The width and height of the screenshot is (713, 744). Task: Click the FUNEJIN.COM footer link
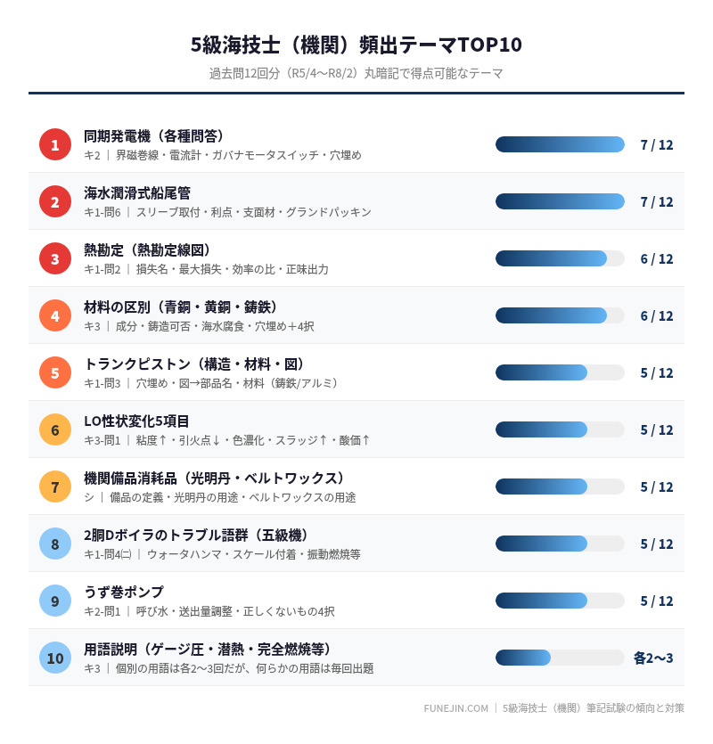[x=455, y=708]
